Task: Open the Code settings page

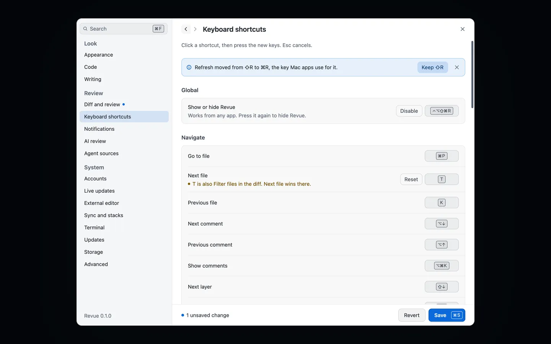Action: click(124, 67)
